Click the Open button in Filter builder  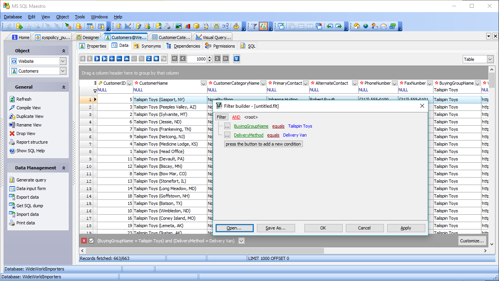[x=234, y=228]
